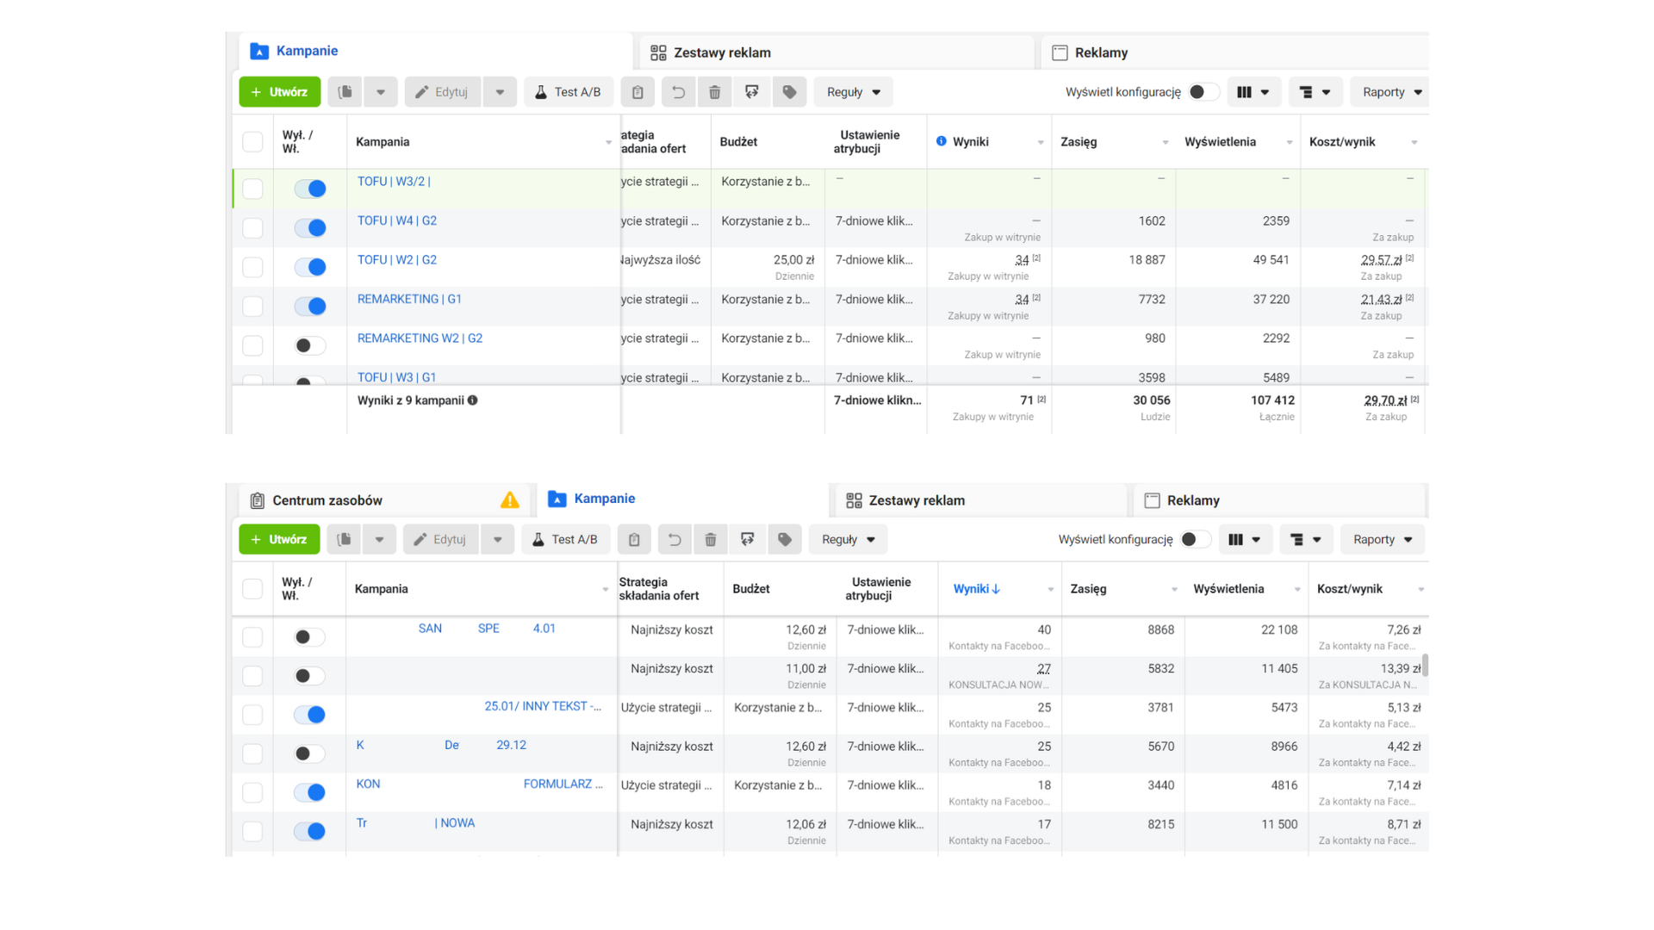The width and height of the screenshot is (1654, 930).
Task: Click the clipboard icon in upper toolbar
Action: (637, 92)
